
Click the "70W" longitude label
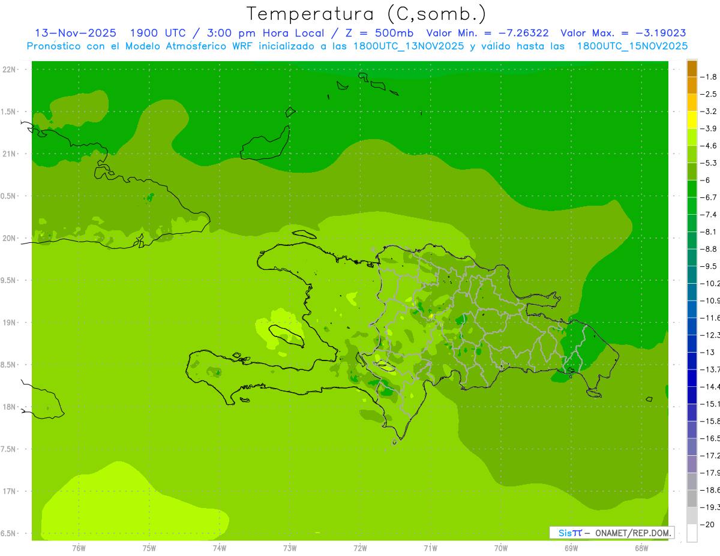501,548
